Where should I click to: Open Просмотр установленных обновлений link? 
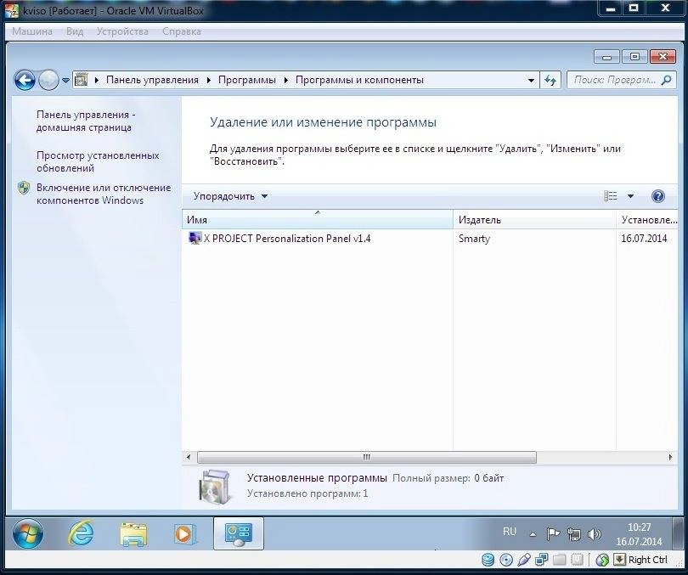98,162
